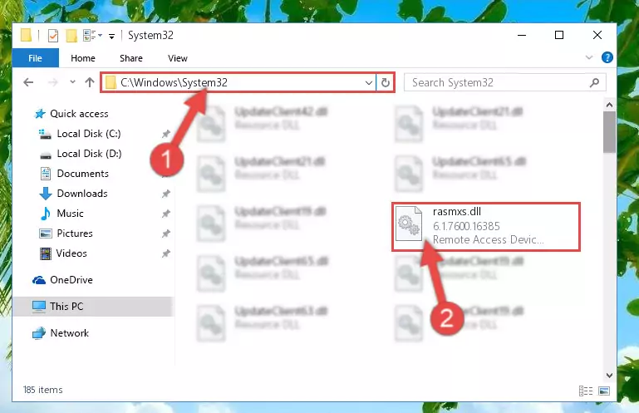
Task: Go up one folder level arrow
Action: pos(89,82)
